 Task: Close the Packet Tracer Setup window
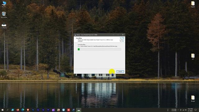click(x=123, y=35)
